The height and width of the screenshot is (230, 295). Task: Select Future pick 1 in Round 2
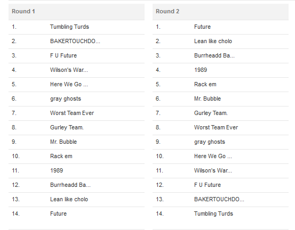coord(202,27)
